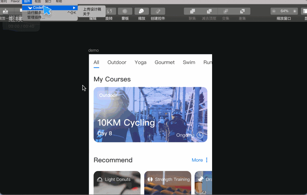The image size is (307, 195).
Task: Click the Recommend heading
Action: pos(113,160)
